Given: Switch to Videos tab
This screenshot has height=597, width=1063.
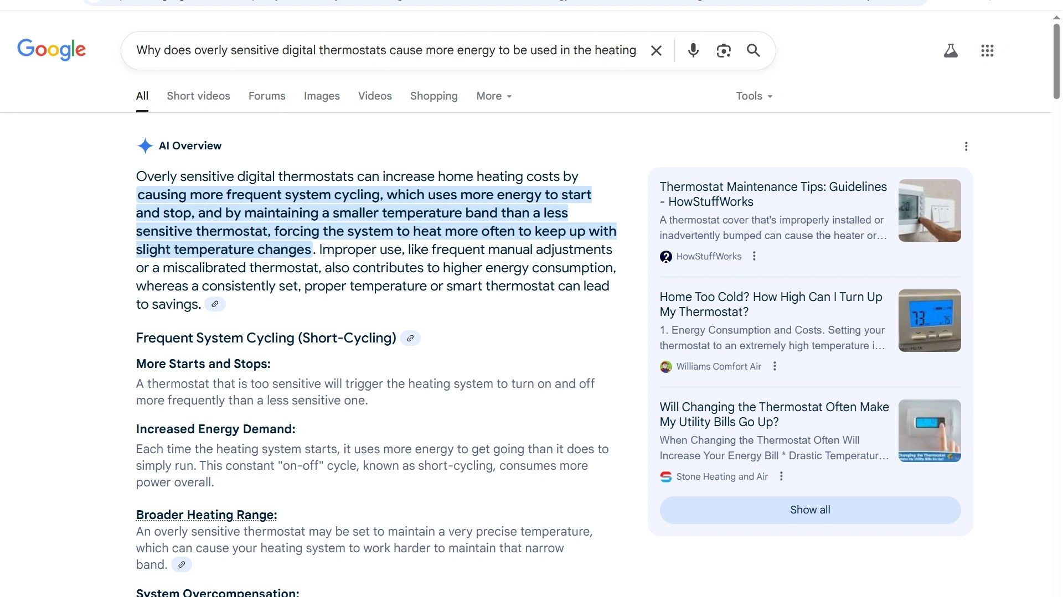Looking at the screenshot, I should coord(375,96).
